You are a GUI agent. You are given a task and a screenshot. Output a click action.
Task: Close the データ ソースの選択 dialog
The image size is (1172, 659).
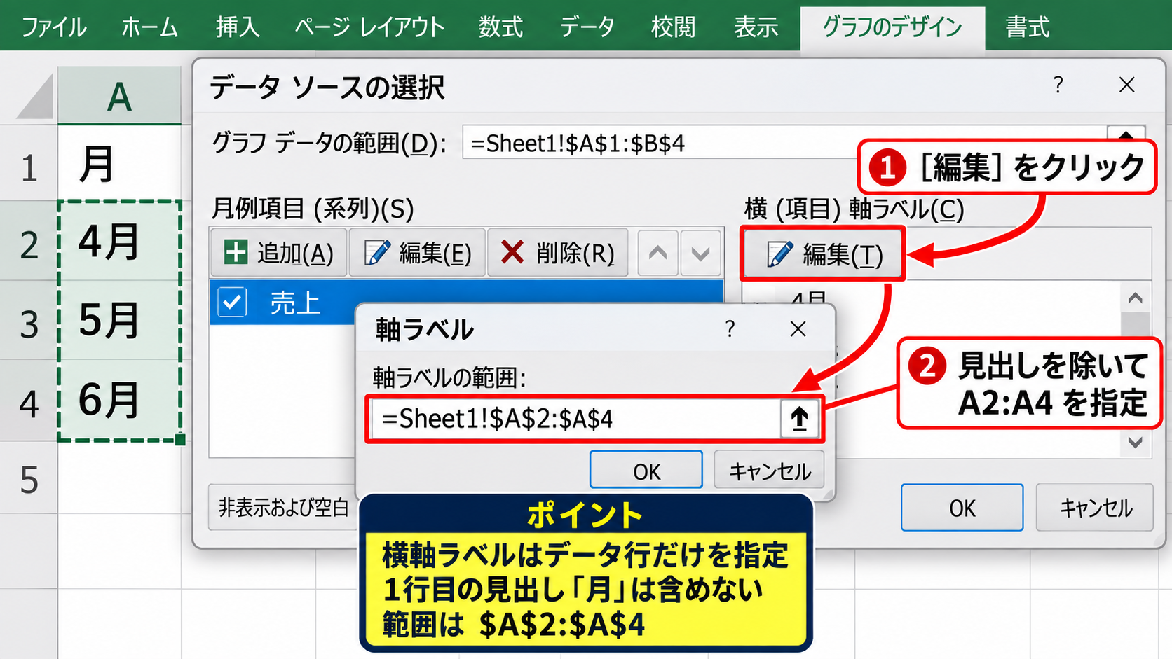click(1126, 85)
